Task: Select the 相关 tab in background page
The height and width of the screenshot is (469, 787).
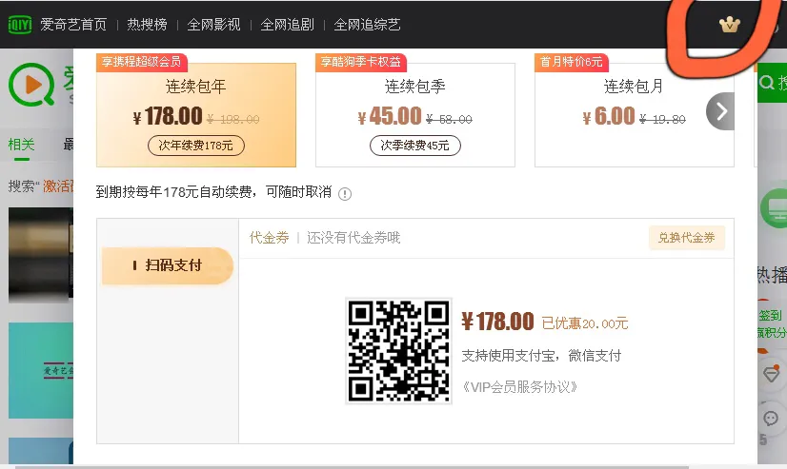Action: (22, 145)
